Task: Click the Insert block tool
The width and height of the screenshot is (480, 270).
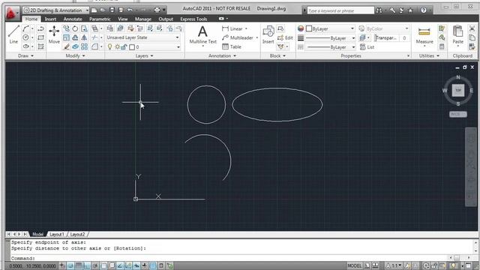Action: tap(268, 34)
